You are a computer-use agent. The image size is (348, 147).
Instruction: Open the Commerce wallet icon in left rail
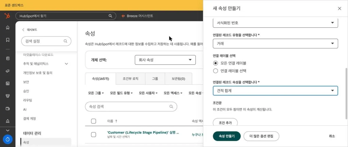point(7,108)
